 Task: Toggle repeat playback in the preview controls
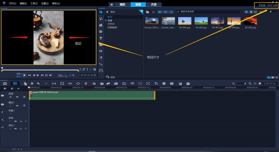click(x=47, y=75)
